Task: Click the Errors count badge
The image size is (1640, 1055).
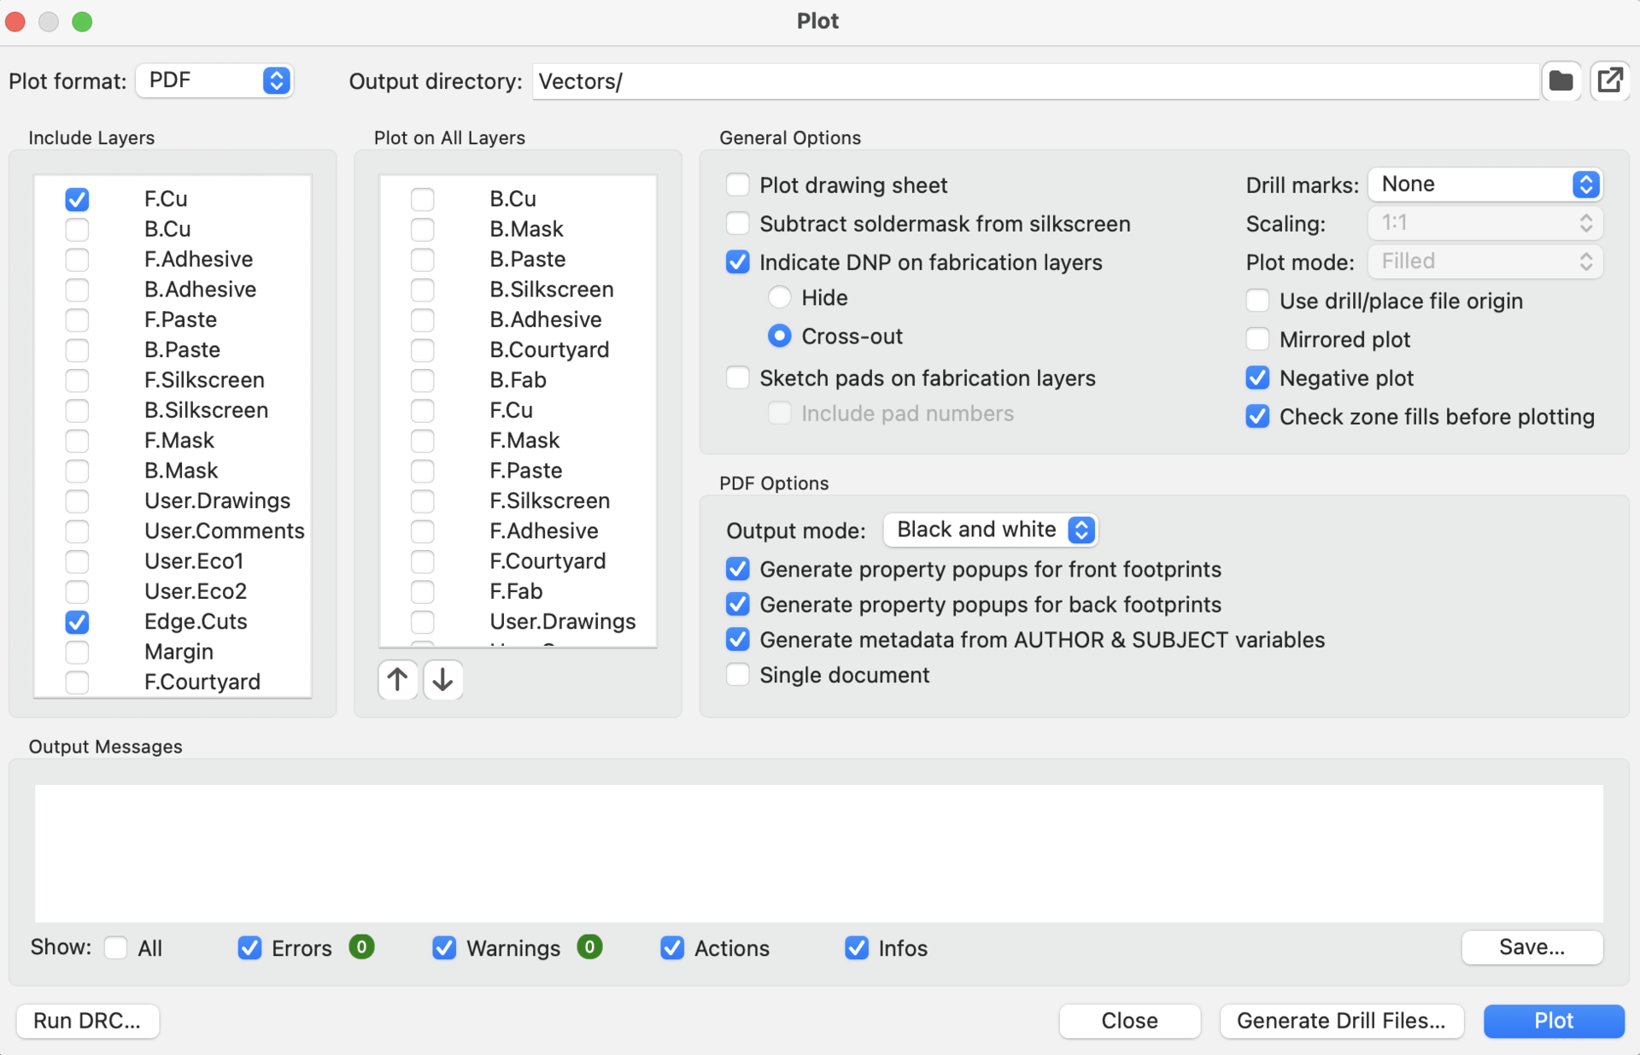Action: pos(361,947)
